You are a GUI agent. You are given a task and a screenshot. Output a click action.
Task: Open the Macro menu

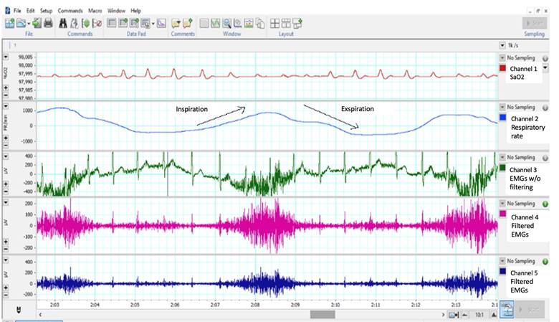pos(95,11)
